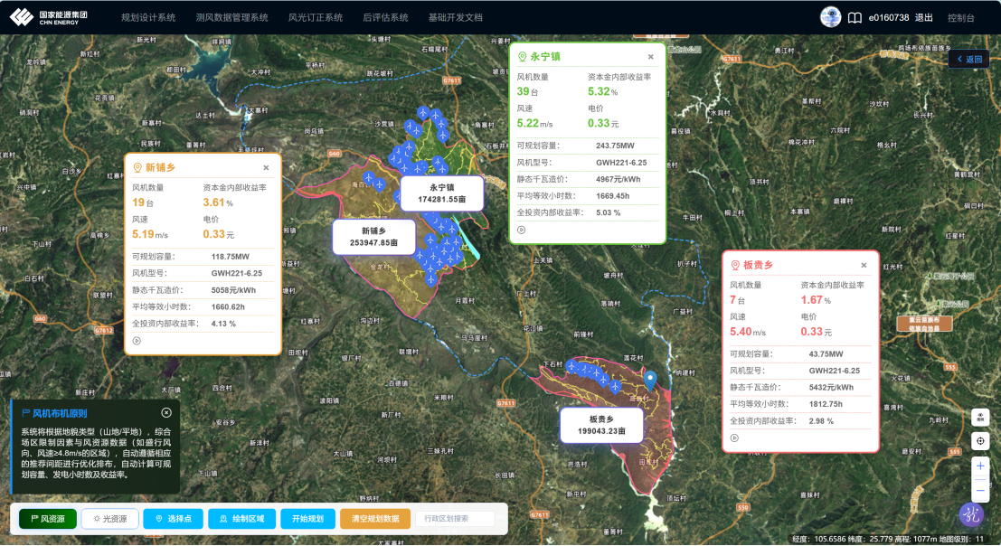Open the purple assistant floating icon
Viewport: 1001px width, 546px height.
(971, 514)
